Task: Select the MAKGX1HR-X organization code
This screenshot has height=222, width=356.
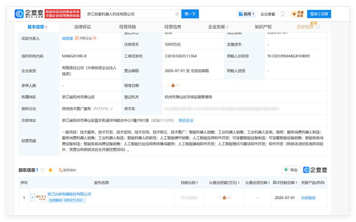Action: (74, 56)
